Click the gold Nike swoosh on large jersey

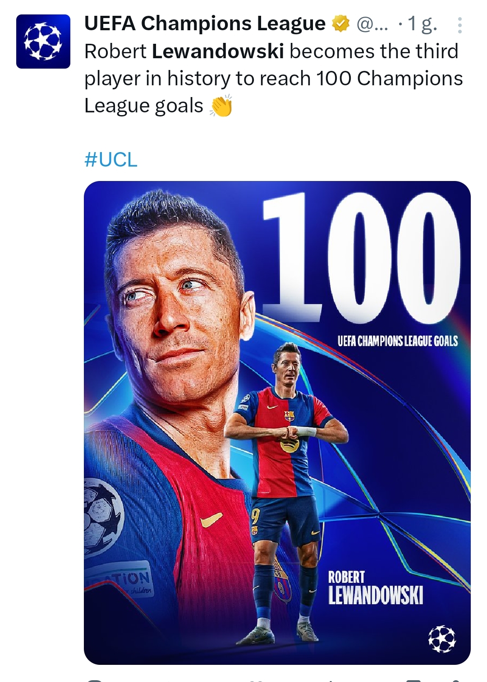211,520
